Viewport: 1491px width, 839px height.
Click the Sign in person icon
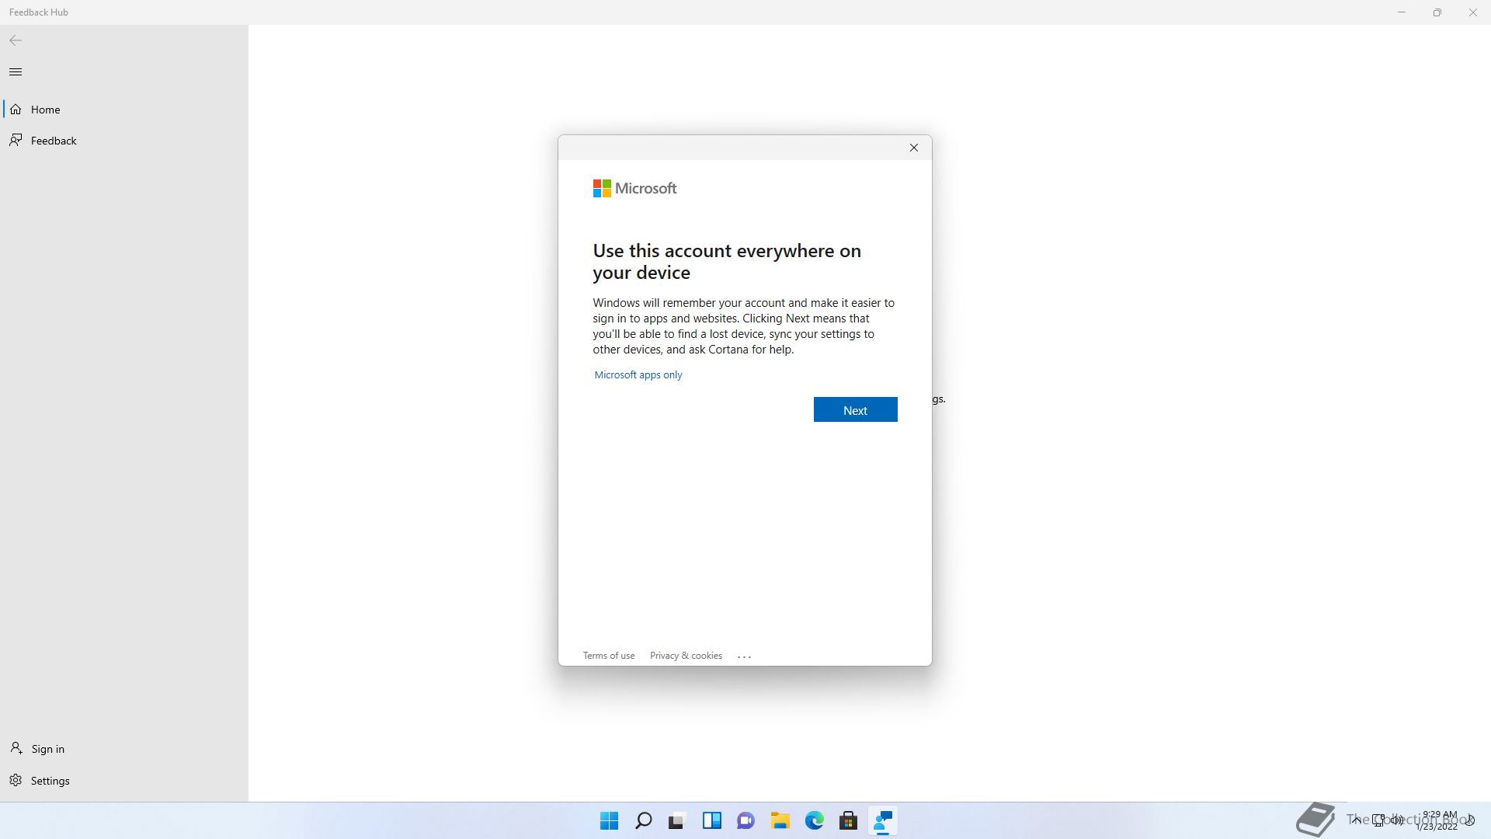[x=16, y=748]
